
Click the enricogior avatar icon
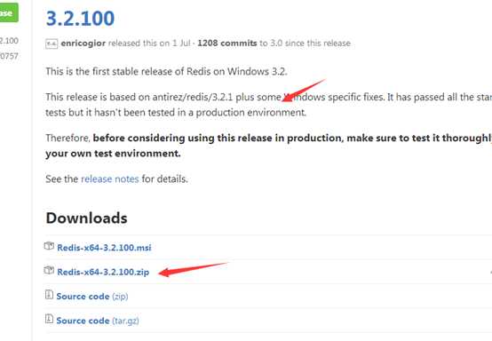pos(52,44)
